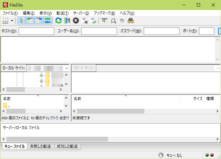Open the ローカル サイト path dropdown
Screen dimensions: 221x159
(x=67, y=68)
